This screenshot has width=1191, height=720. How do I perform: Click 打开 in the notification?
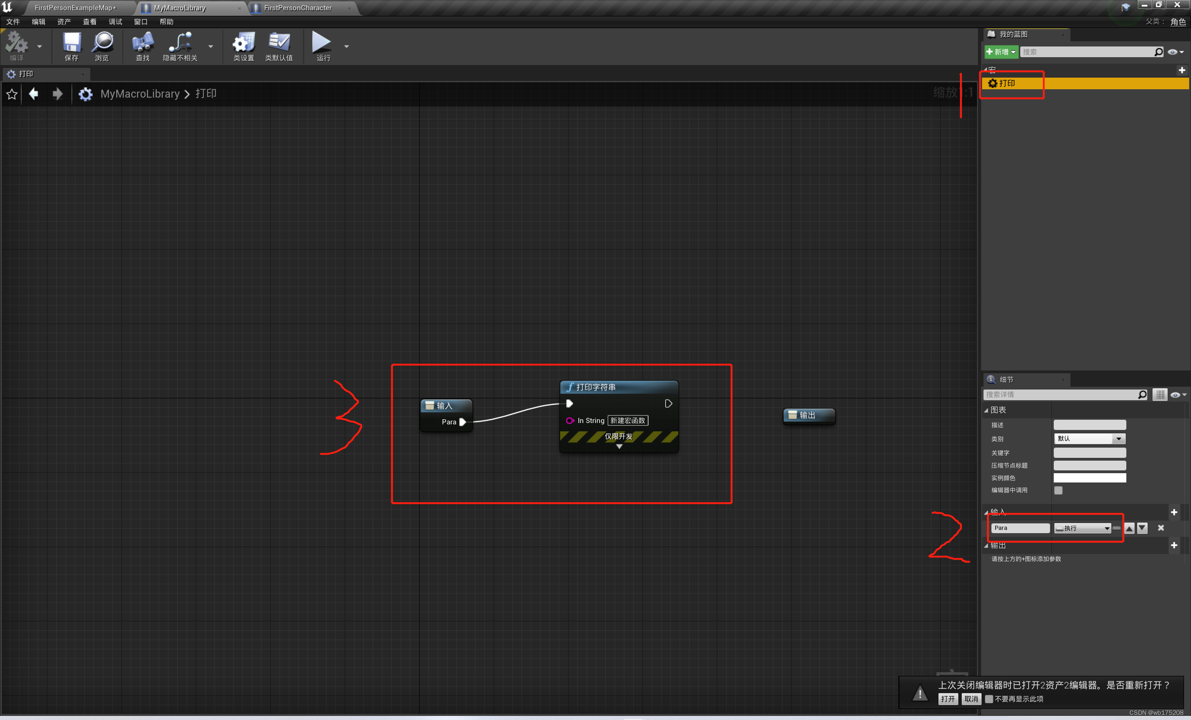click(948, 699)
